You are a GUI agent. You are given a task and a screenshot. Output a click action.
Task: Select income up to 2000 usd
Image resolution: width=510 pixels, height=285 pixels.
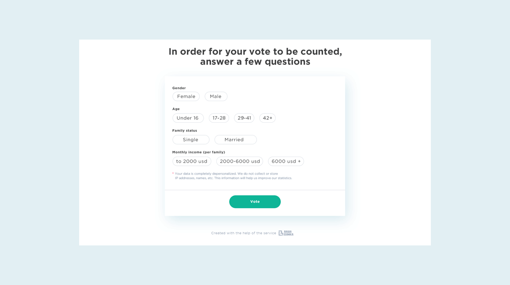coord(192,161)
